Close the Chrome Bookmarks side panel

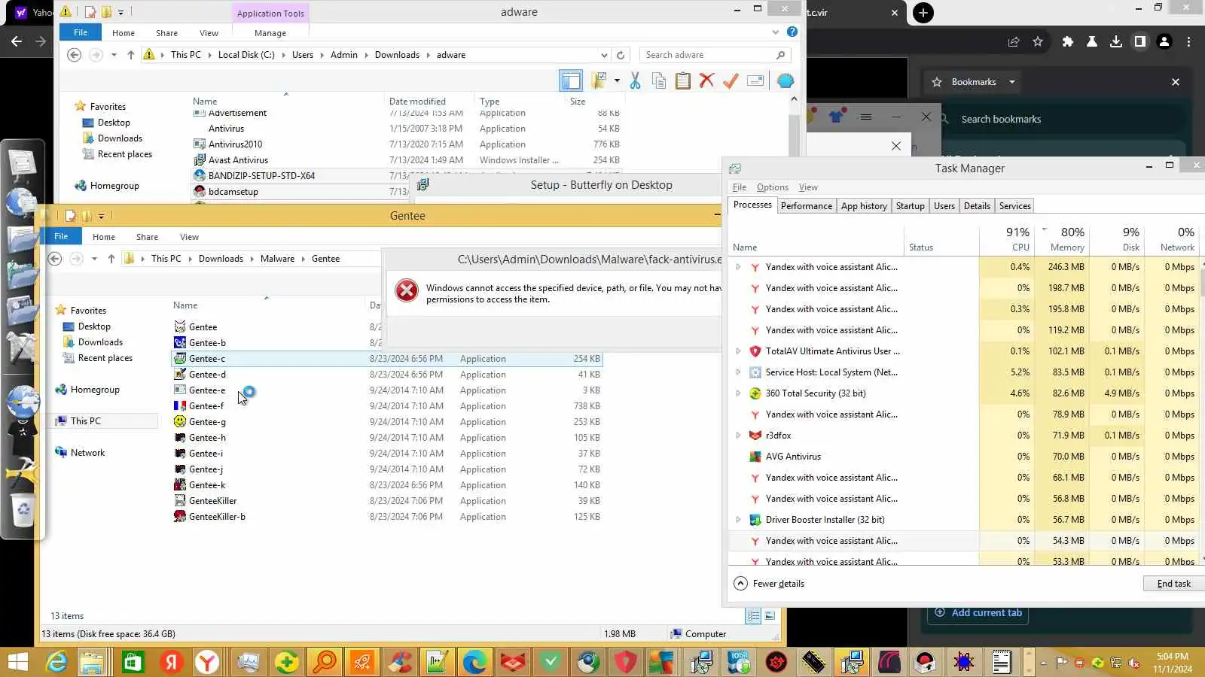[x=1176, y=82]
